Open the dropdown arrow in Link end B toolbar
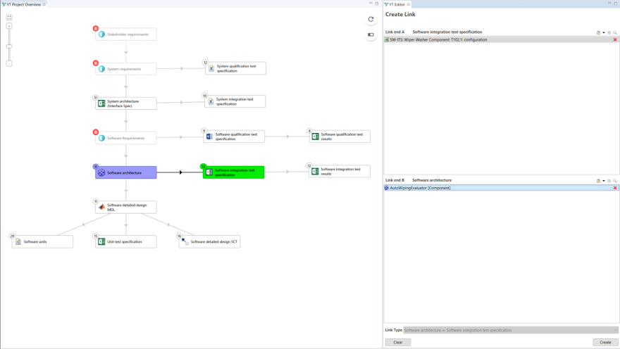 point(603,181)
